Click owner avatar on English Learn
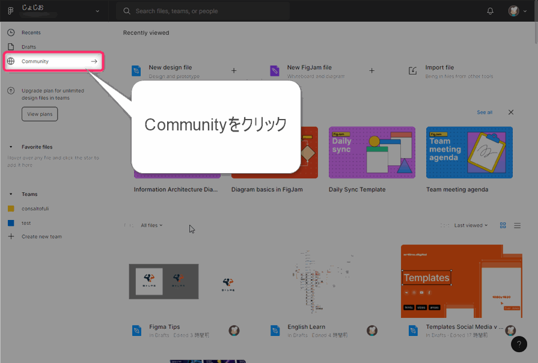This screenshot has width=538, height=363. coord(372,331)
